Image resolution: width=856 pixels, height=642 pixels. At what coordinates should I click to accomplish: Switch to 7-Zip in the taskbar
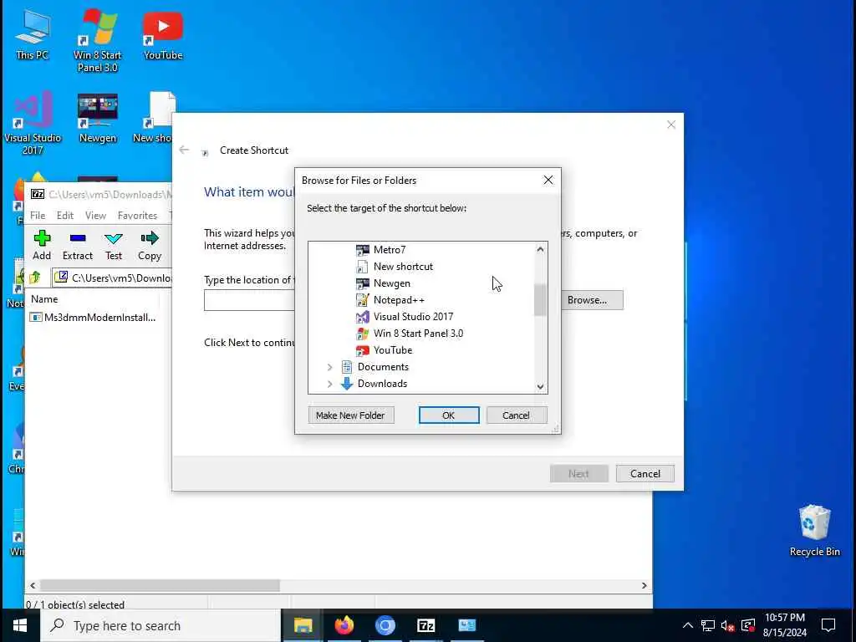425,625
